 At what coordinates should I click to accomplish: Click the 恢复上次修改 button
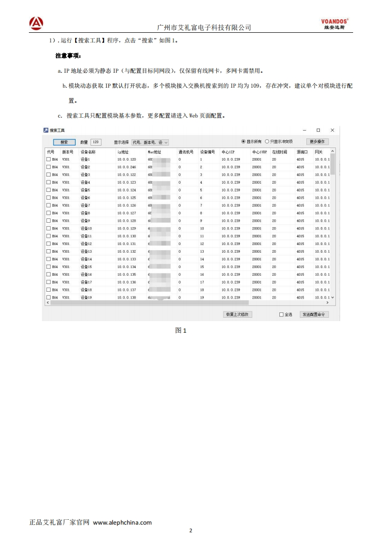[237, 314]
